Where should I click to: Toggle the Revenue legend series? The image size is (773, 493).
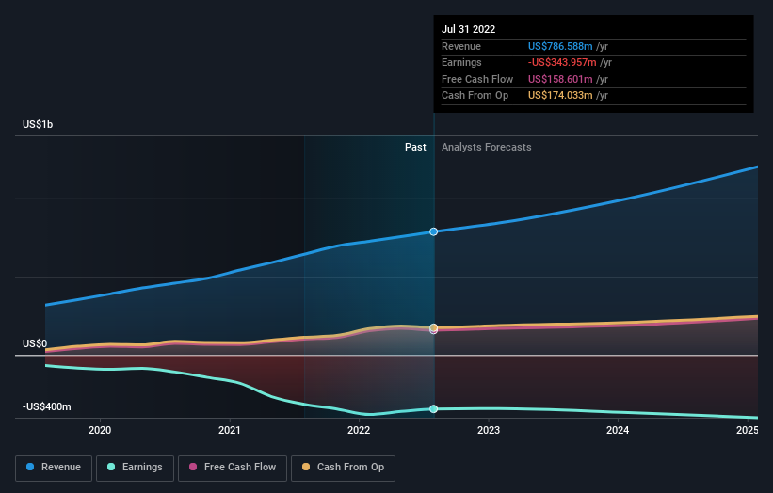point(54,468)
